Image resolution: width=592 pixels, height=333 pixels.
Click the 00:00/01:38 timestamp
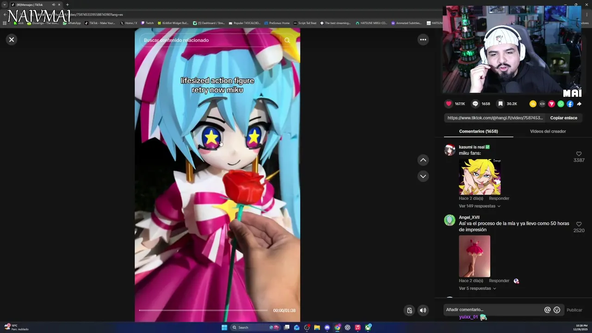[284, 310]
